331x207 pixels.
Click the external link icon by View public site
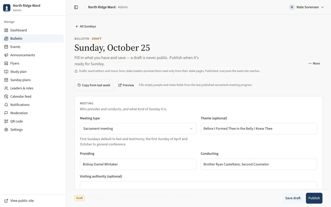pos(6,201)
